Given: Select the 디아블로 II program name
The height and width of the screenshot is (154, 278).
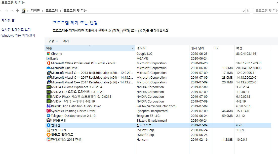Looking at the screenshot, I should click(58, 120).
